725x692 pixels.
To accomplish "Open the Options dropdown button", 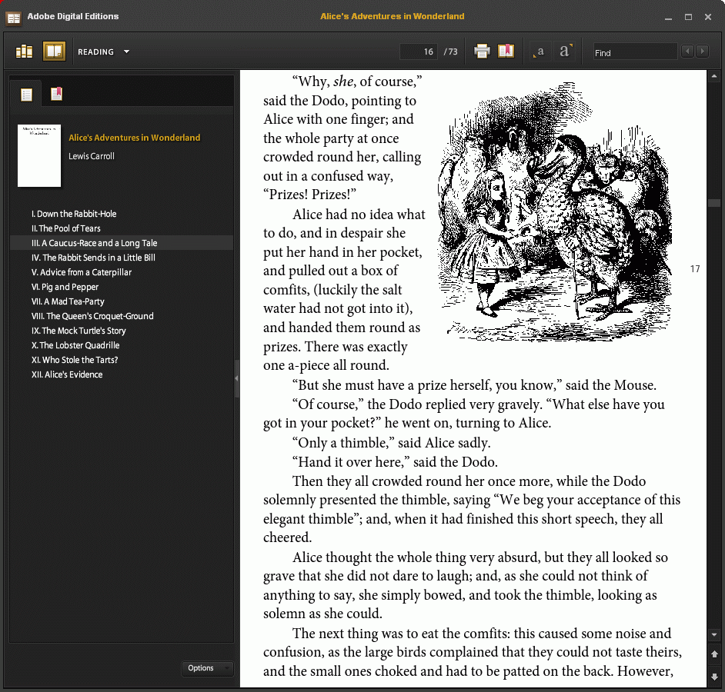I will 207,668.
